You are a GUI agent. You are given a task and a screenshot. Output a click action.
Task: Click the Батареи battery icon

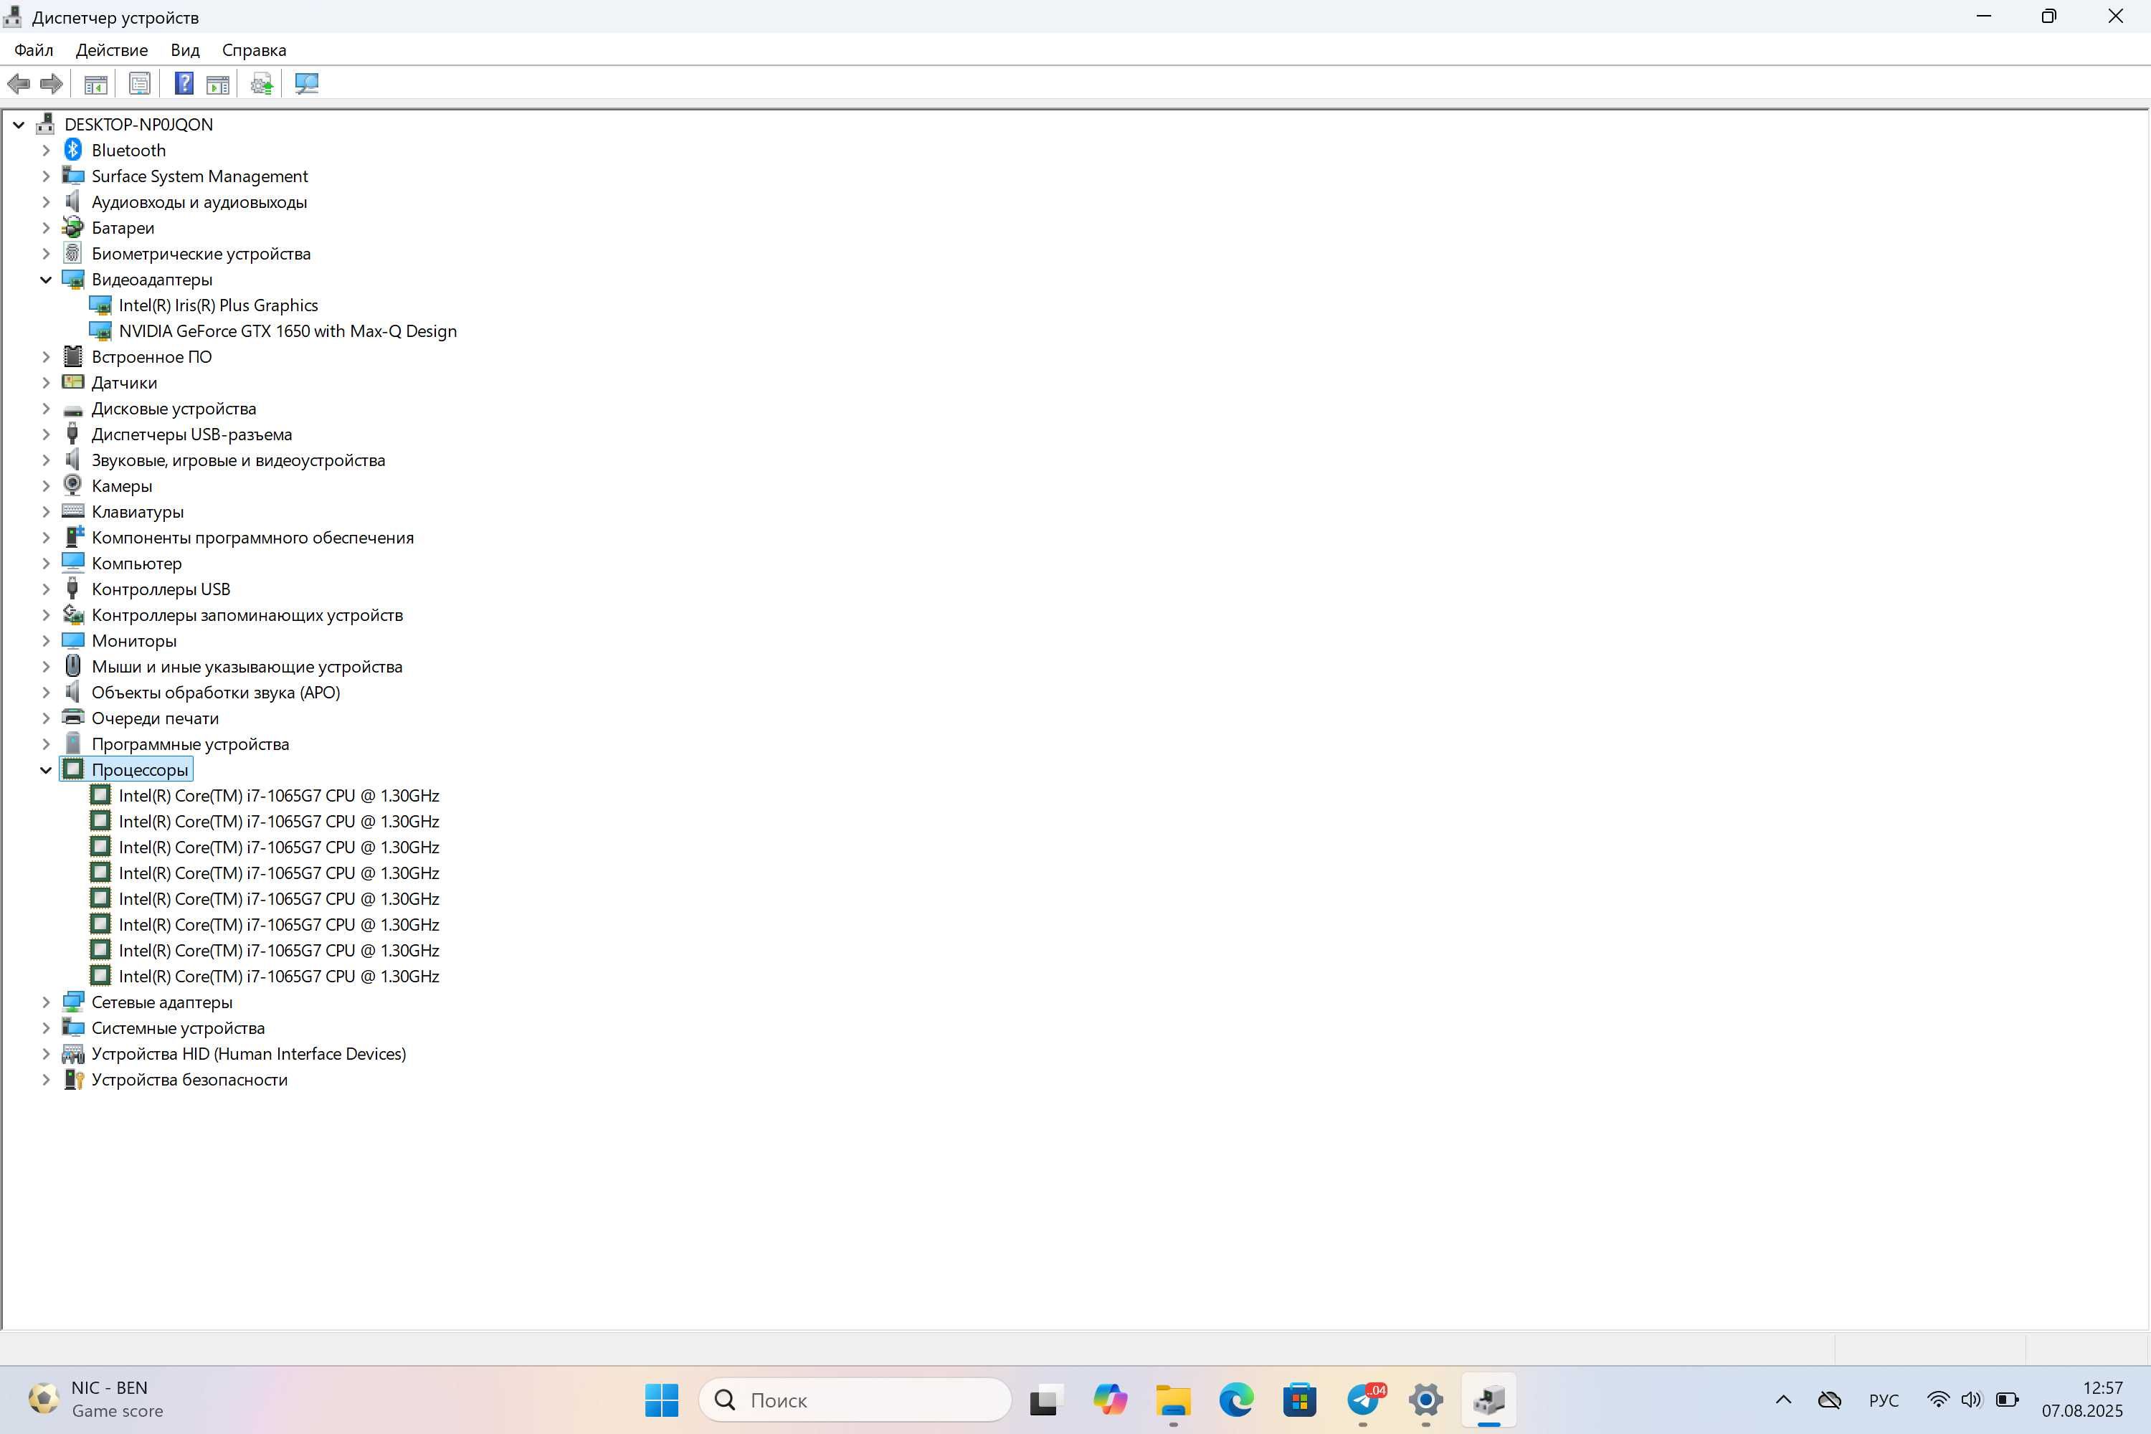point(73,227)
